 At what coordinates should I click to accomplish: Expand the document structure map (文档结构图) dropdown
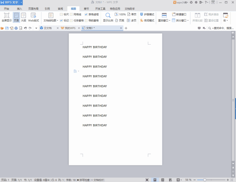click(58, 21)
